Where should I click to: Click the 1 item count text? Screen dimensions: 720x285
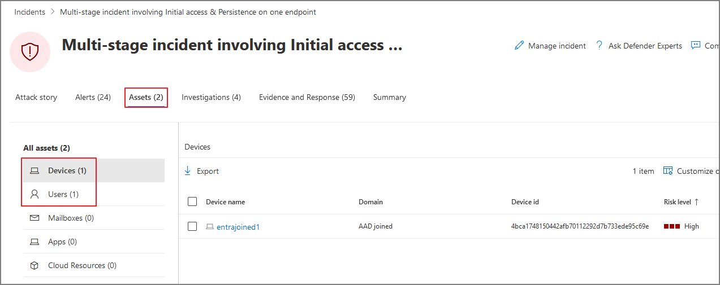coord(643,171)
